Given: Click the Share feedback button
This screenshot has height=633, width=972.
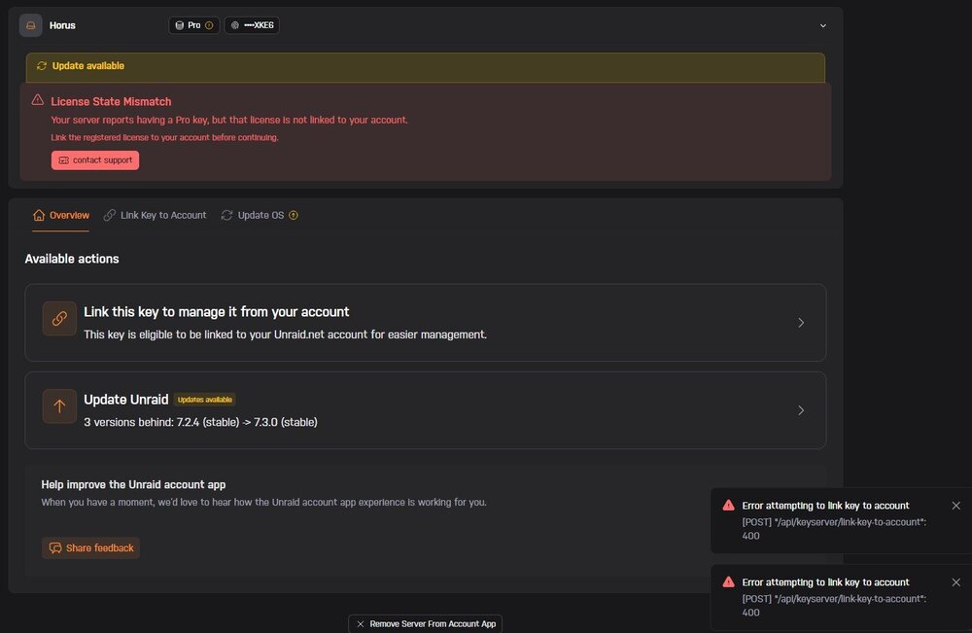Looking at the screenshot, I should (90, 548).
